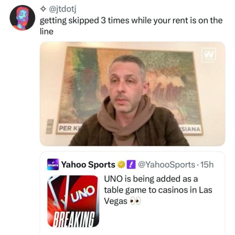The width and height of the screenshot is (235, 235).
Task: Click the light switch panel on wall
Action: (49, 127)
